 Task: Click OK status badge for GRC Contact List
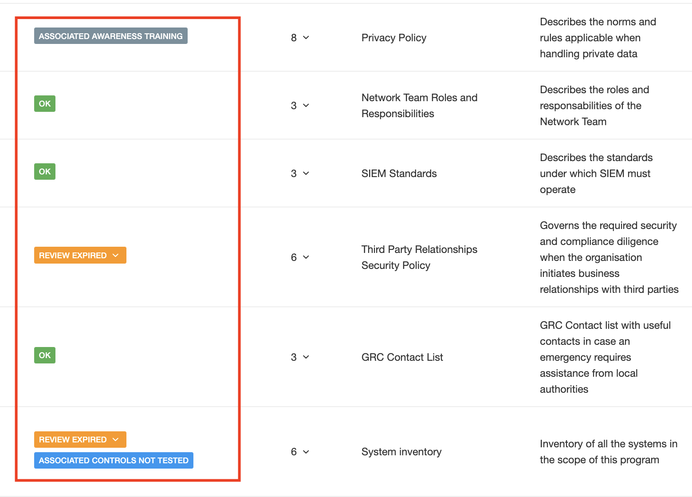[45, 355]
